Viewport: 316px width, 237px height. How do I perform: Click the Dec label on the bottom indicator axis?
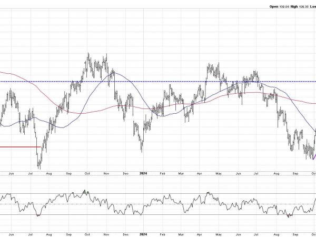coord(125,234)
